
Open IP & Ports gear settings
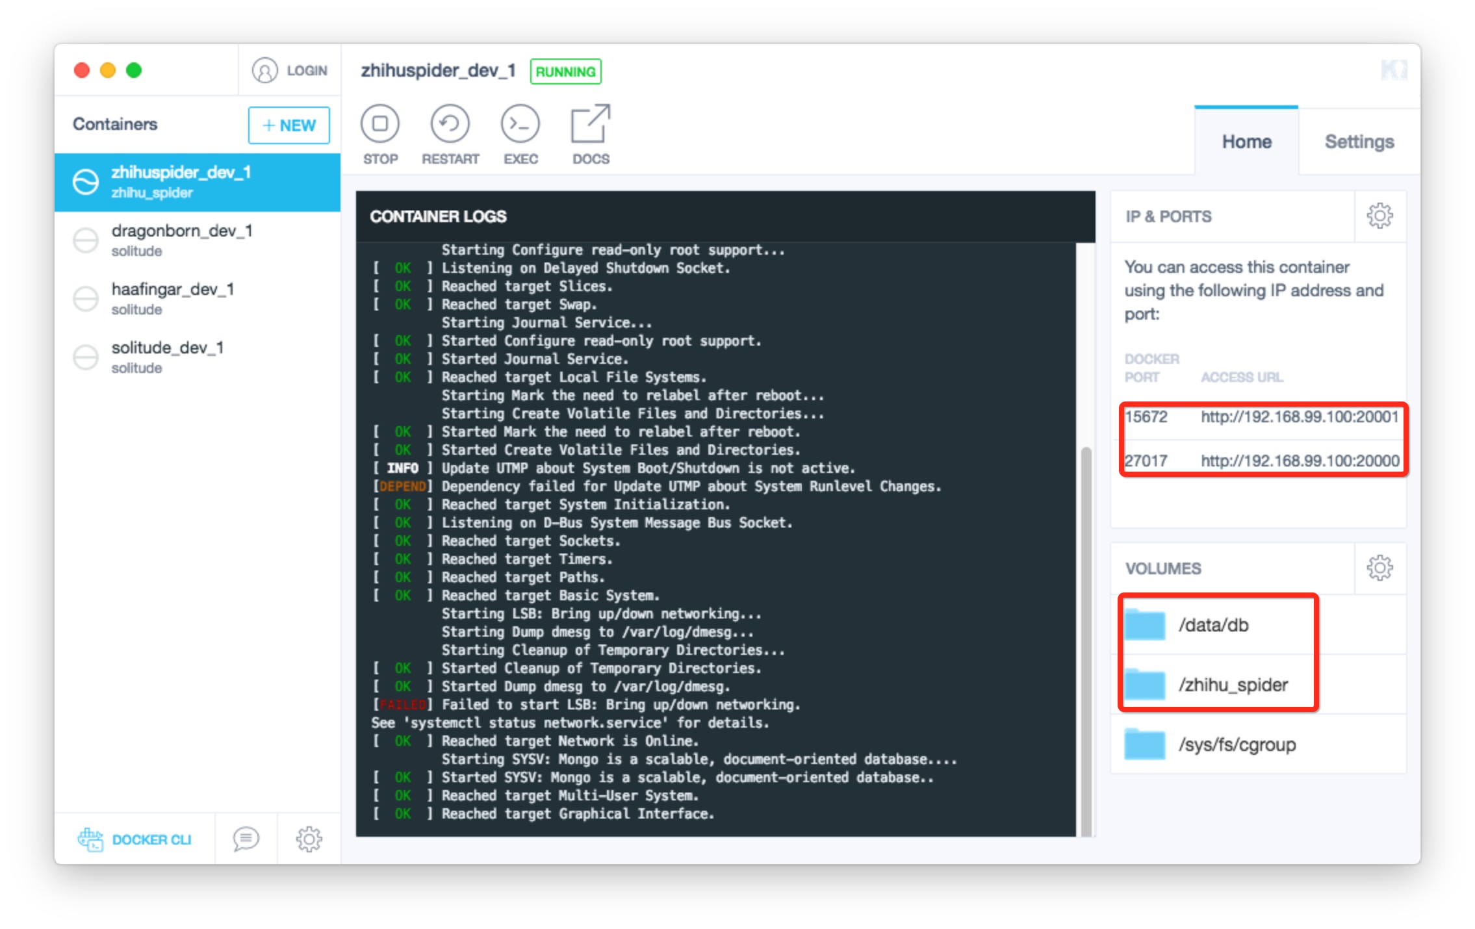[x=1379, y=216]
